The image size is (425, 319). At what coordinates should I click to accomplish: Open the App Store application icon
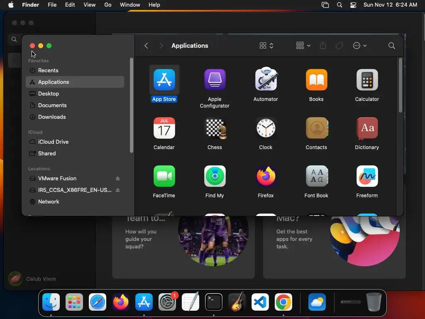click(x=164, y=80)
